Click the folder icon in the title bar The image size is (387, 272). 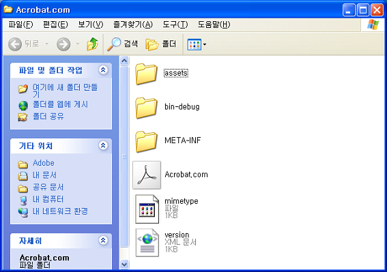coord(8,10)
